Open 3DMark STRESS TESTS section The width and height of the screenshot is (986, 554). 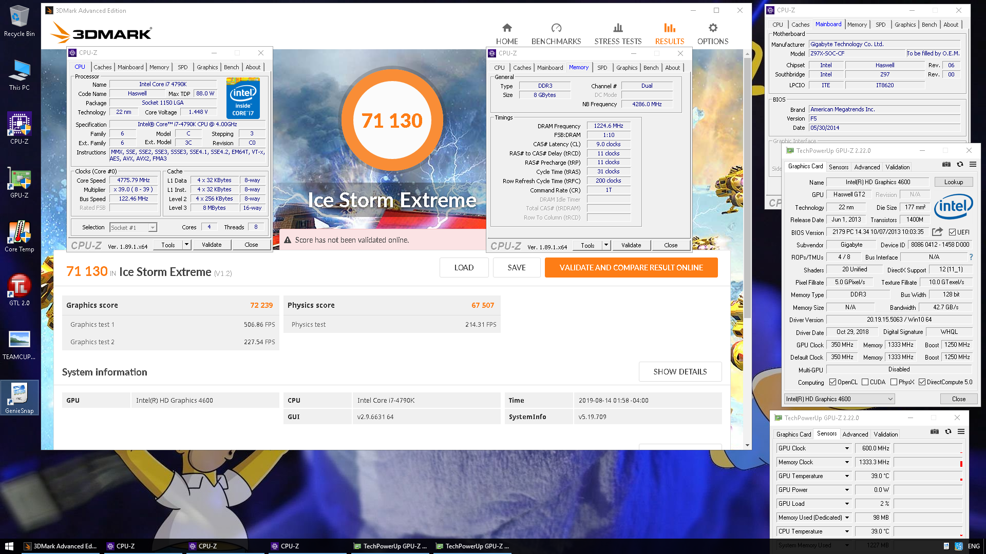tap(618, 34)
